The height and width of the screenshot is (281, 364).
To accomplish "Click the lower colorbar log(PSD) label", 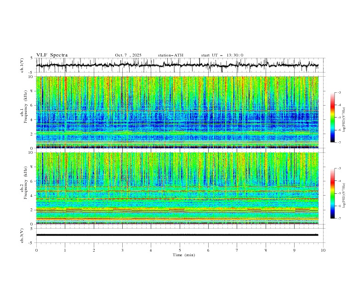I will point(344,196).
